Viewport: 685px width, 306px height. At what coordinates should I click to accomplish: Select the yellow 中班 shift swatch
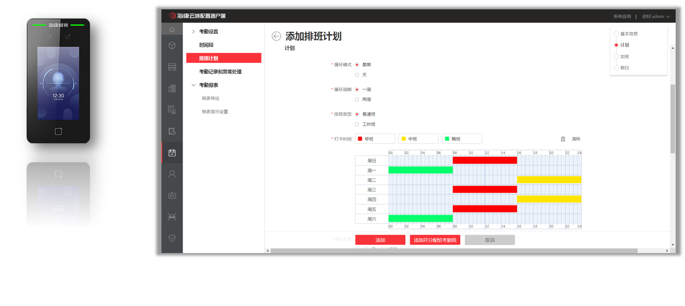(x=404, y=139)
